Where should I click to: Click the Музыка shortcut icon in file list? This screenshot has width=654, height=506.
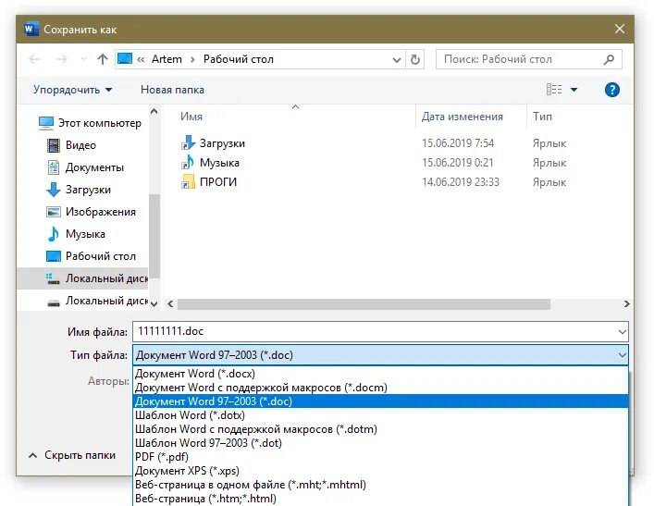pos(188,162)
